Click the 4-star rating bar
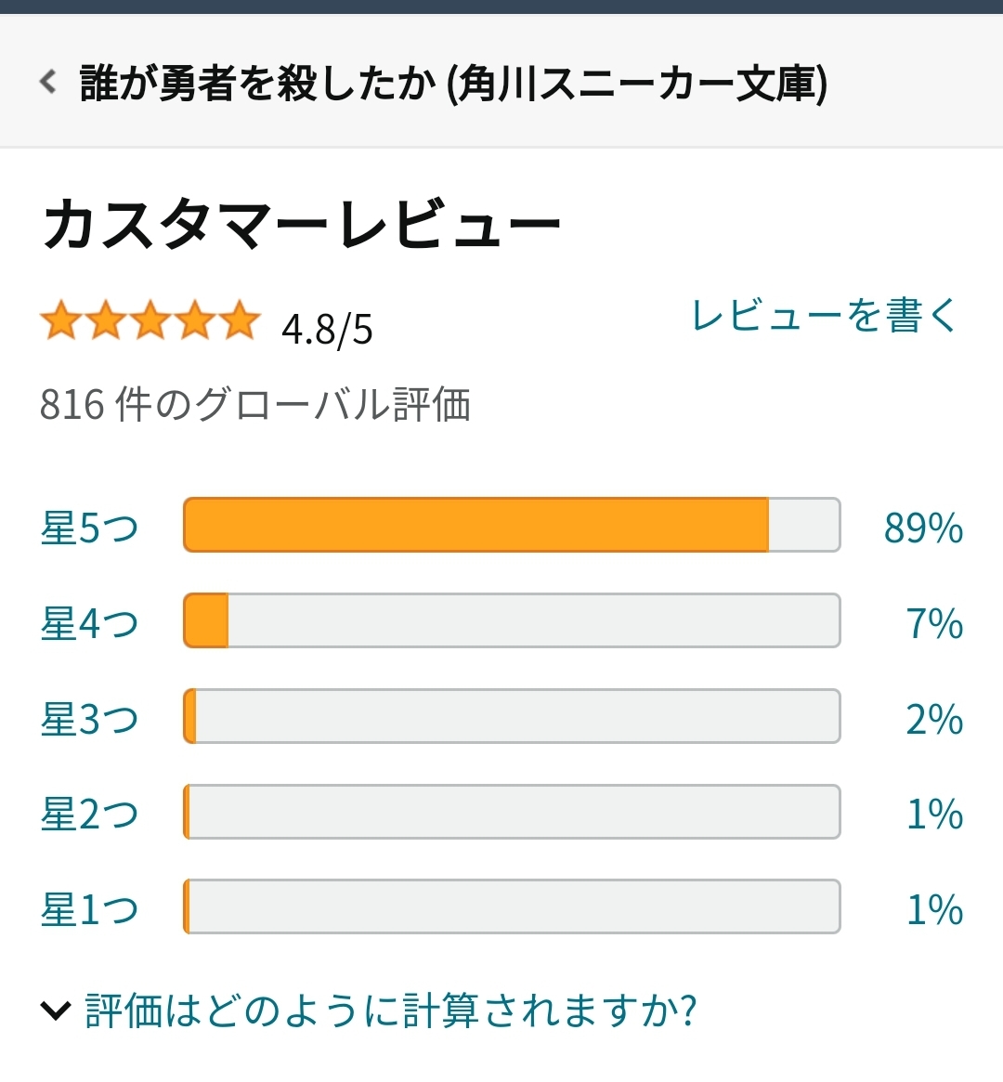The width and height of the screenshot is (1003, 1082). coord(512,620)
